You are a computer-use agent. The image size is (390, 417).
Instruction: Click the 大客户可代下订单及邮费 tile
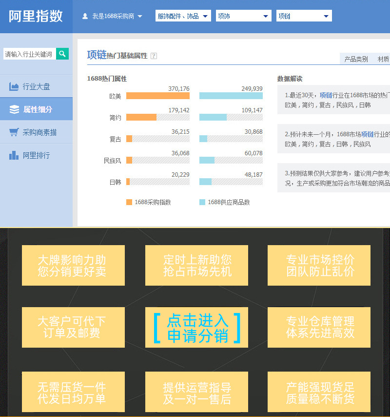(73, 327)
